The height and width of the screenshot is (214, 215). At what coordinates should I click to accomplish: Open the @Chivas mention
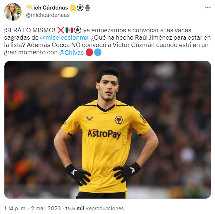71,52
